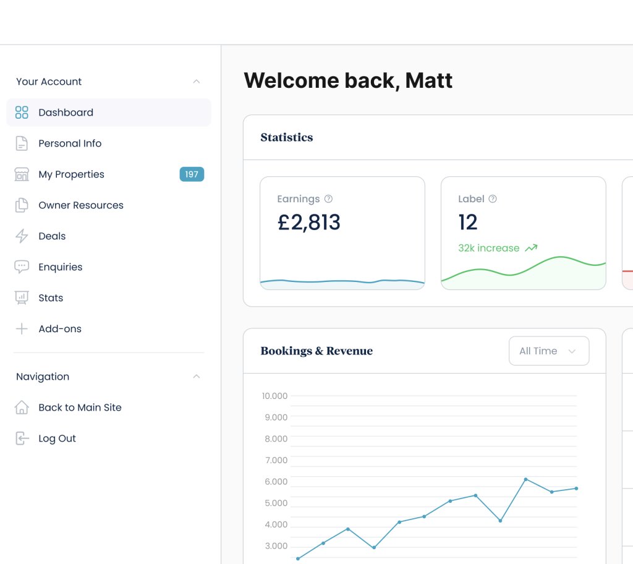Click the 197 badge on My Properties
Viewport: 633px width, 564px height.
tap(192, 174)
